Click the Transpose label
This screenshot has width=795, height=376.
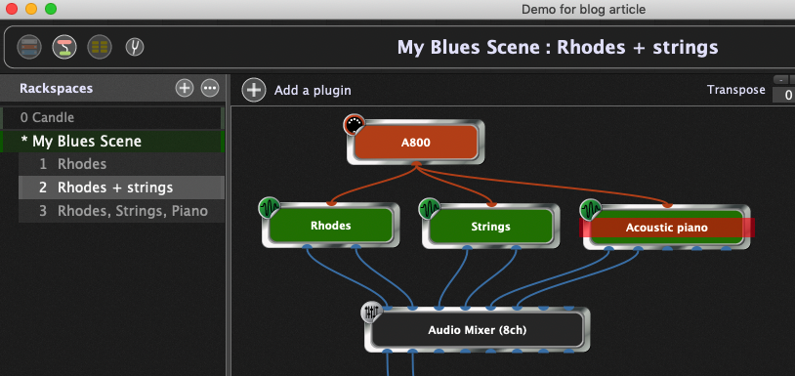[736, 90]
